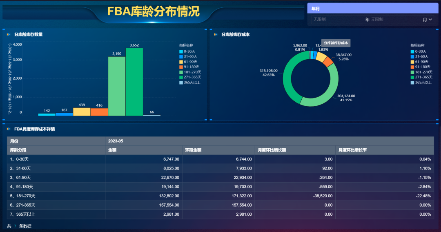Screen dimensions: 441x232
Task: Click the arrow icon beside 分库龄库存成本 title
Action: [x=216, y=35]
